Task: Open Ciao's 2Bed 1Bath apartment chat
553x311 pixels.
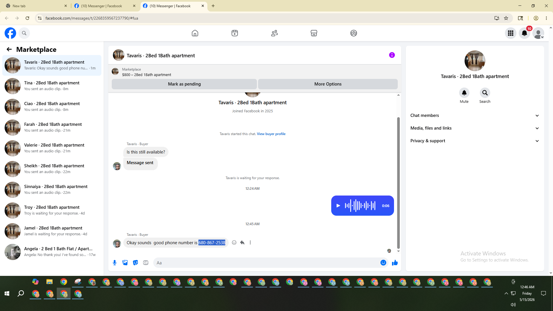Action: (x=52, y=107)
